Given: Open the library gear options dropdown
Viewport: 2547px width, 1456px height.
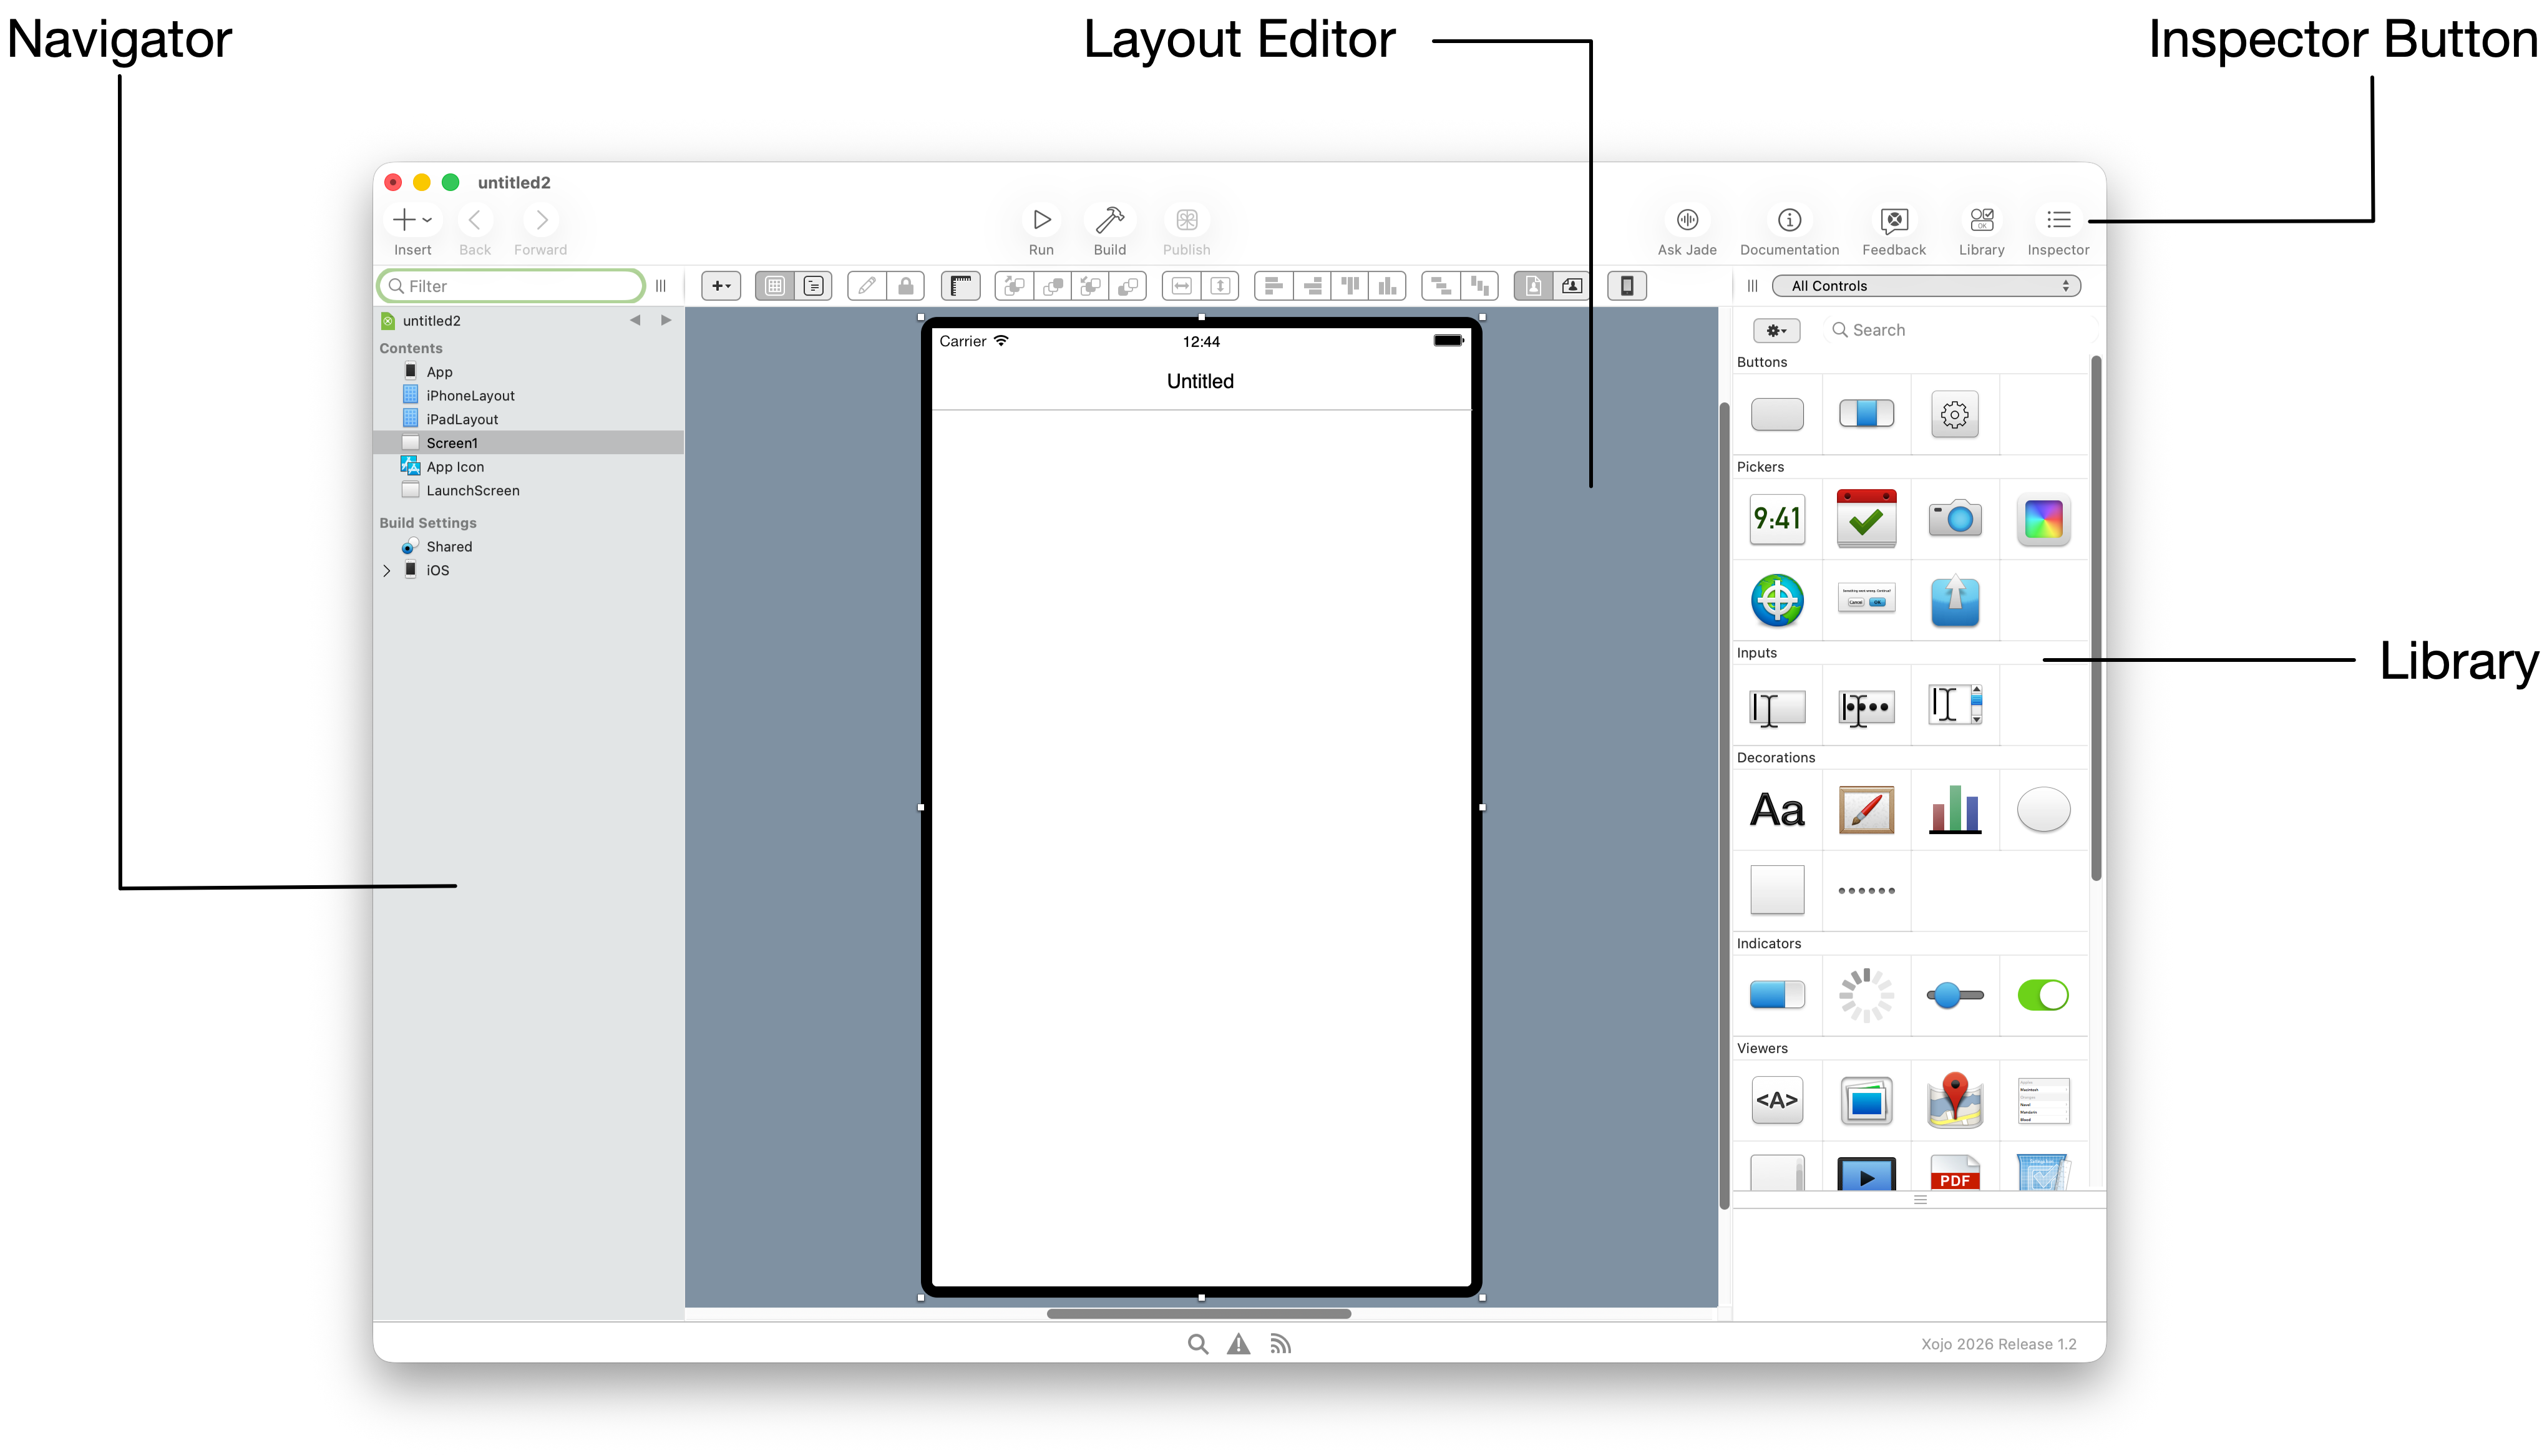Looking at the screenshot, I should coord(1776,330).
